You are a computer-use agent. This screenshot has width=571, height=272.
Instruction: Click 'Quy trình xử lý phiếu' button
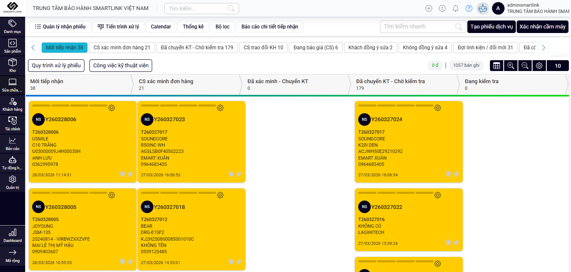(x=56, y=66)
